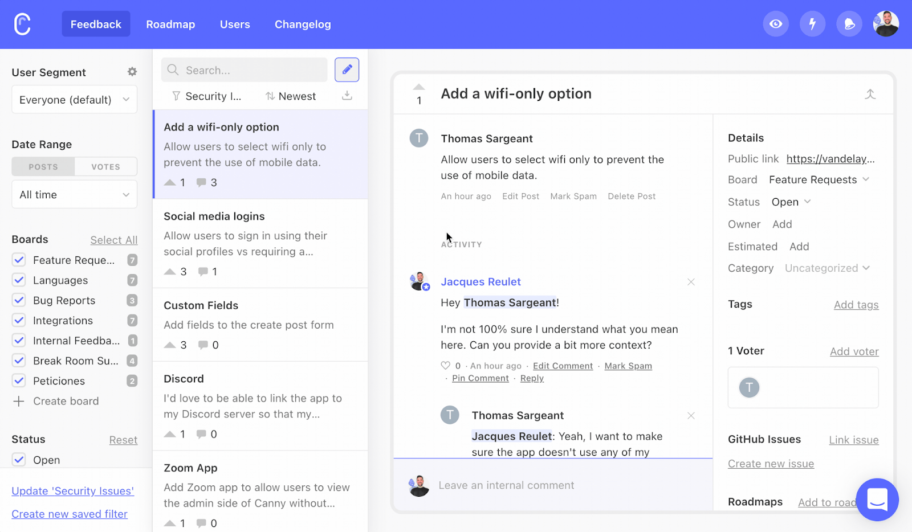The height and width of the screenshot is (532, 912).
Task: Click Create new issue link
Action: (x=771, y=464)
